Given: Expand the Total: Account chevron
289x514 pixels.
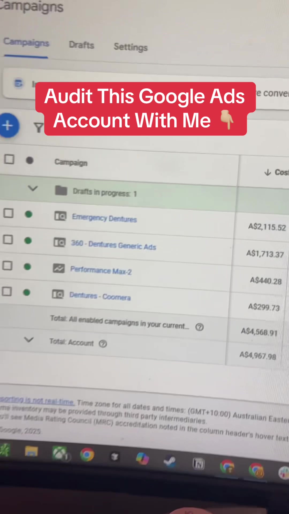Looking at the screenshot, I should pyautogui.click(x=29, y=340).
